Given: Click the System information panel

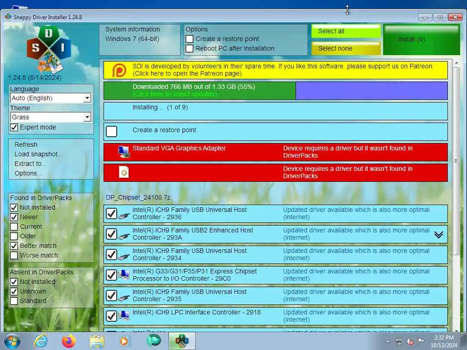Looking at the screenshot, I should coord(140,40).
